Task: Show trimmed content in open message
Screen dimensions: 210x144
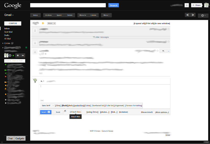Action: pos(41,73)
